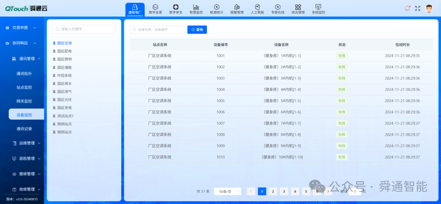This screenshot has height=204, width=441.
Task: Click the notification bell icon
Action: pos(407,9)
